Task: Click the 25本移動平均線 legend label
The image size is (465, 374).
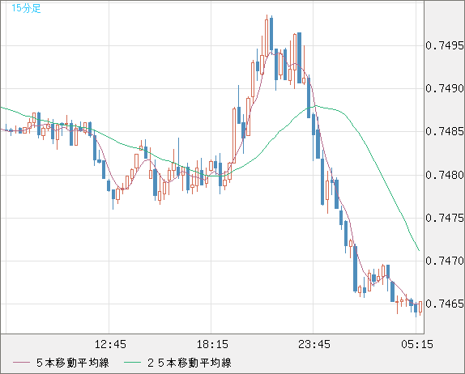Action: 190,363
